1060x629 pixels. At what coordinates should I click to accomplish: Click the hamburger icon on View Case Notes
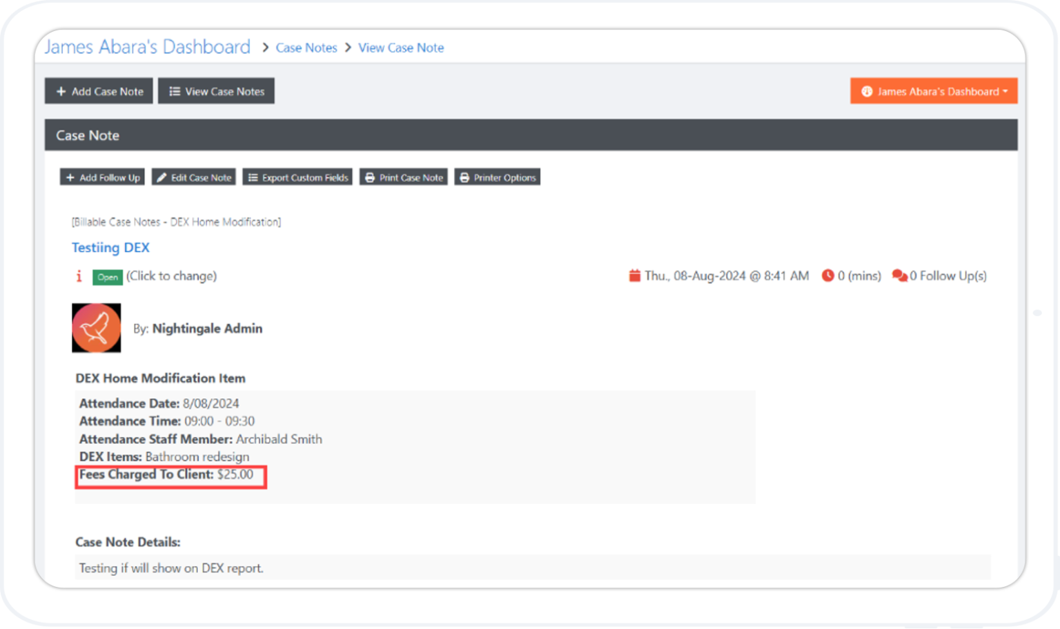point(174,90)
